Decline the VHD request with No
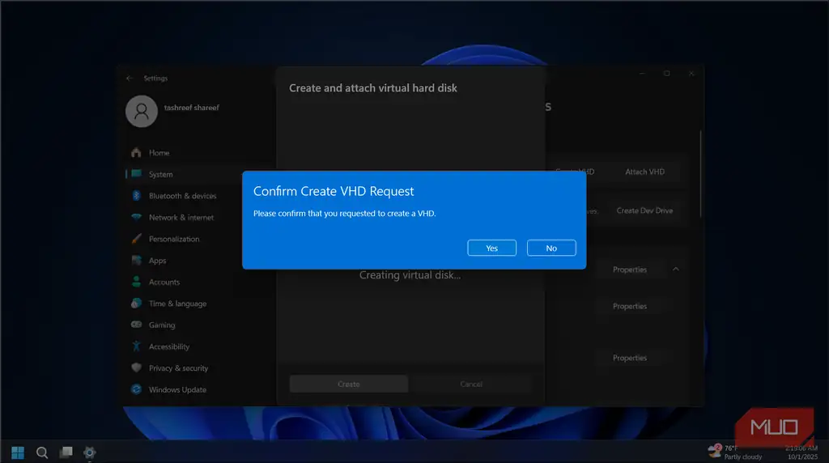The height and width of the screenshot is (463, 829). (x=551, y=248)
